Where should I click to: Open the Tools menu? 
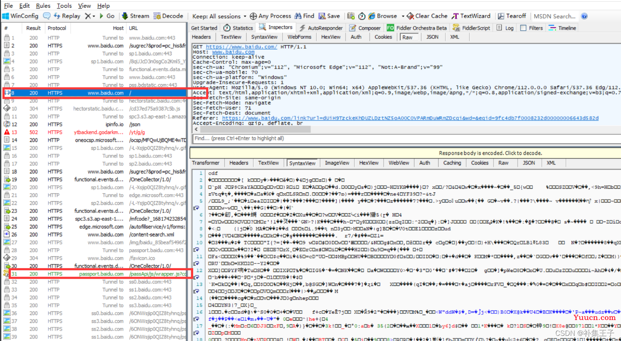click(x=64, y=6)
